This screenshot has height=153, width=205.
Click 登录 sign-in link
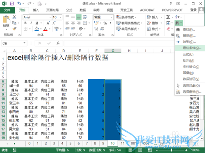tap(194, 10)
